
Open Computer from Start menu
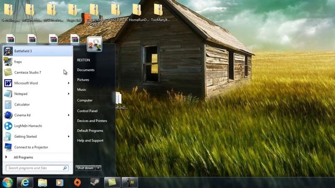tap(85, 100)
